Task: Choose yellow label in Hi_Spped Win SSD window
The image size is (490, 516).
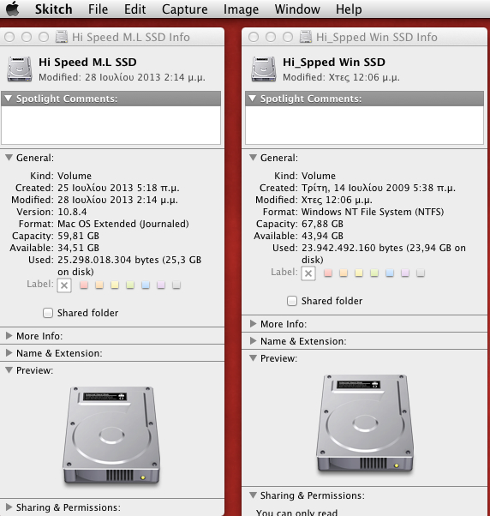Action: [x=359, y=273]
